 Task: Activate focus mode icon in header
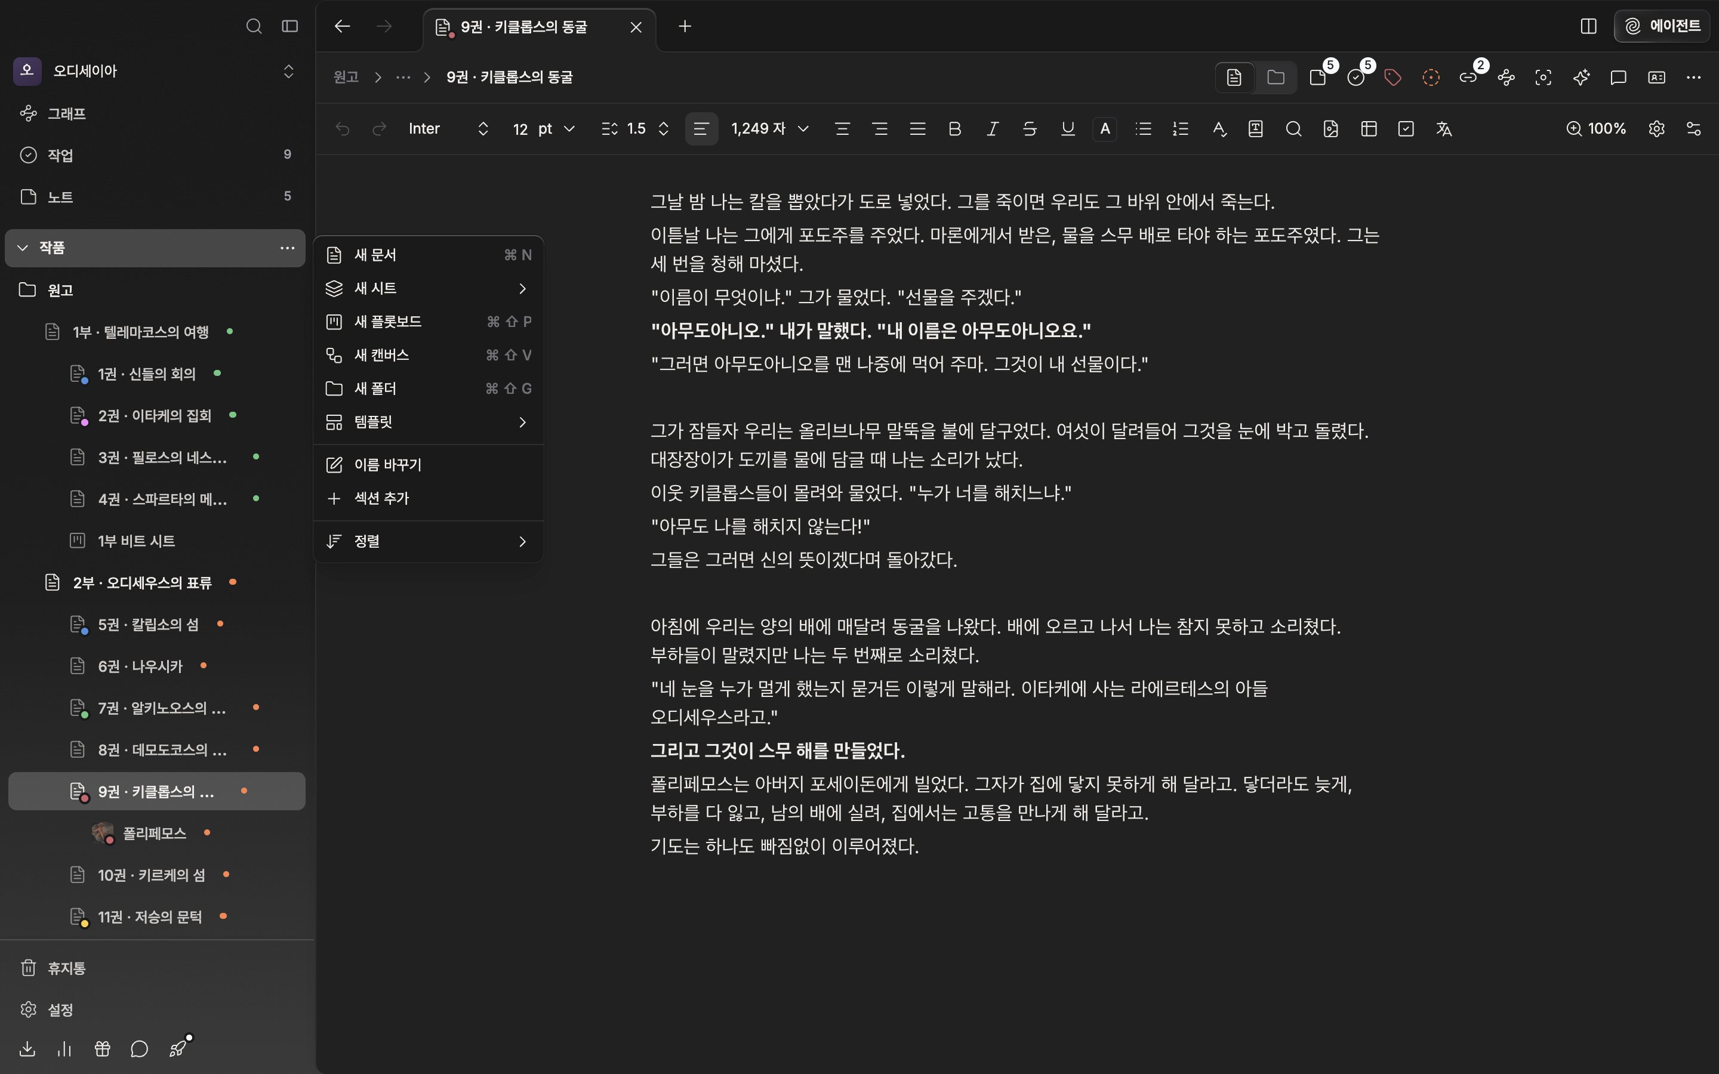pyautogui.click(x=1544, y=77)
